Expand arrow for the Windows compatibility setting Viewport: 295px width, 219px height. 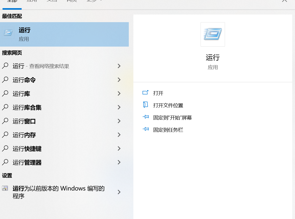(119, 192)
